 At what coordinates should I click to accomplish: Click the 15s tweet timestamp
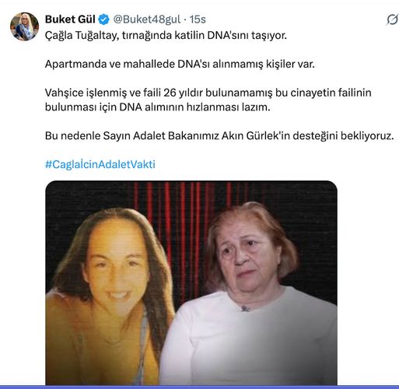tap(198, 19)
